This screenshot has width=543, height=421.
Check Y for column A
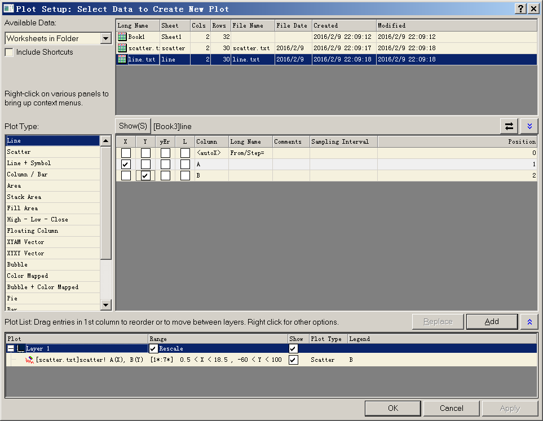click(145, 164)
